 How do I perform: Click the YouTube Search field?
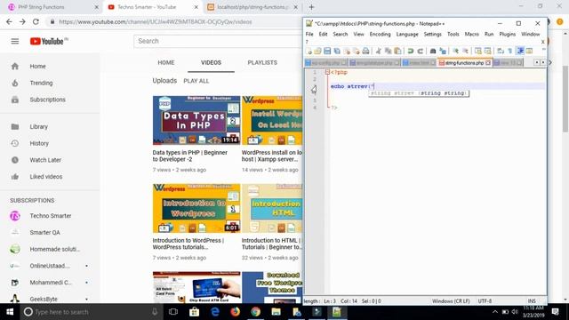tap(218, 41)
